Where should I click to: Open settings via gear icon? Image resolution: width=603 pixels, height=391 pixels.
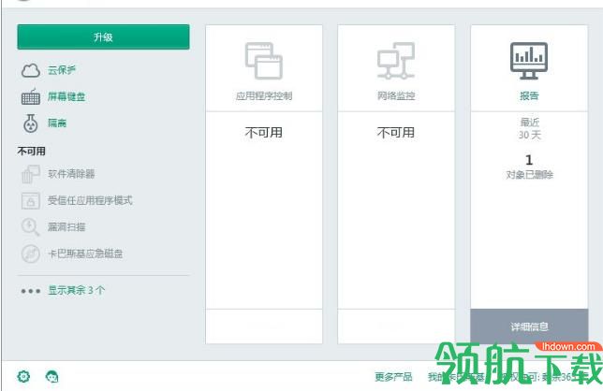23,376
